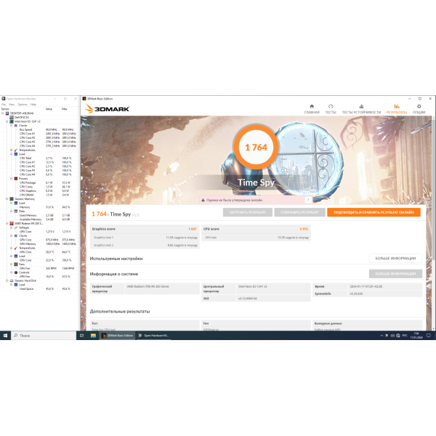Collapse the AMD Radeon R9 200 node
Viewport: 436px width, 436px height.
(x=7, y=224)
